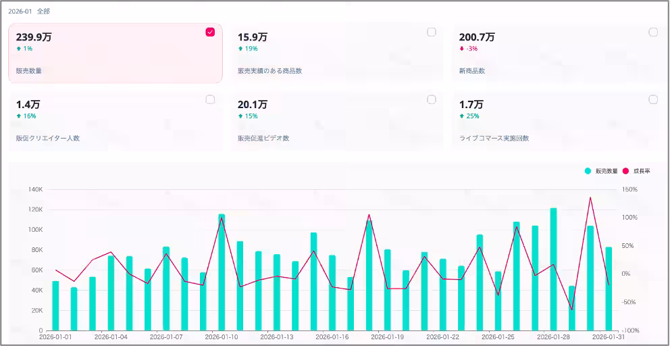This screenshot has height=346, width=670.
Task: Open the 200.7万 new products value
Action: (477, 37)
